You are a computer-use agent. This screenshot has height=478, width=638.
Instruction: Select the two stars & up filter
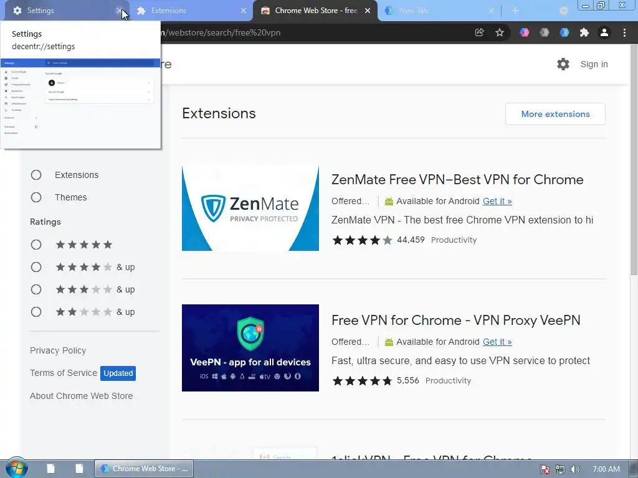36,312
